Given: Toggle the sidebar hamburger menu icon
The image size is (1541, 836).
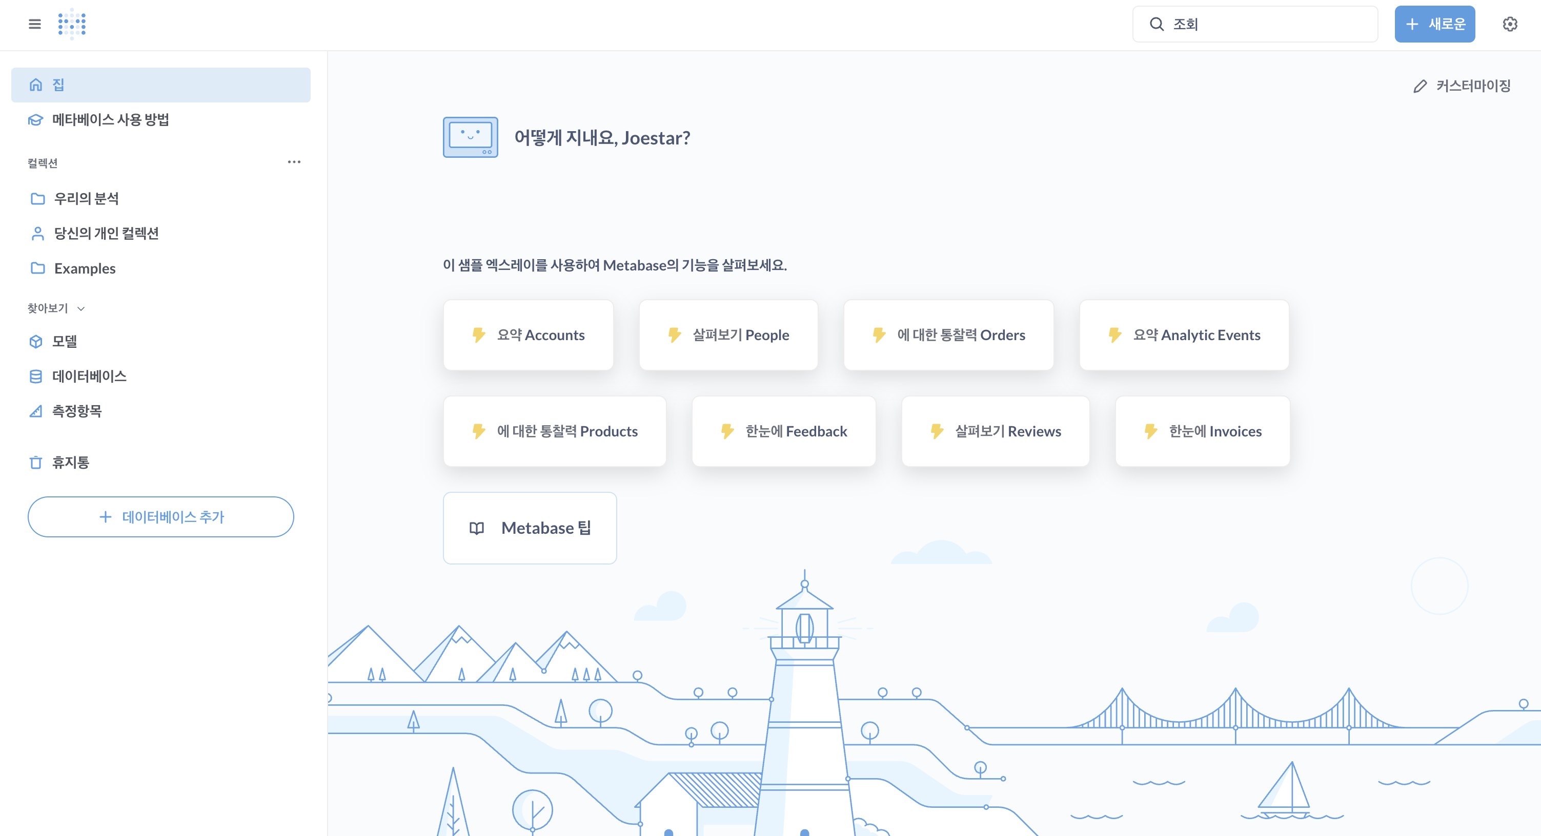Looking at the screenshot, I should [35, 24].
